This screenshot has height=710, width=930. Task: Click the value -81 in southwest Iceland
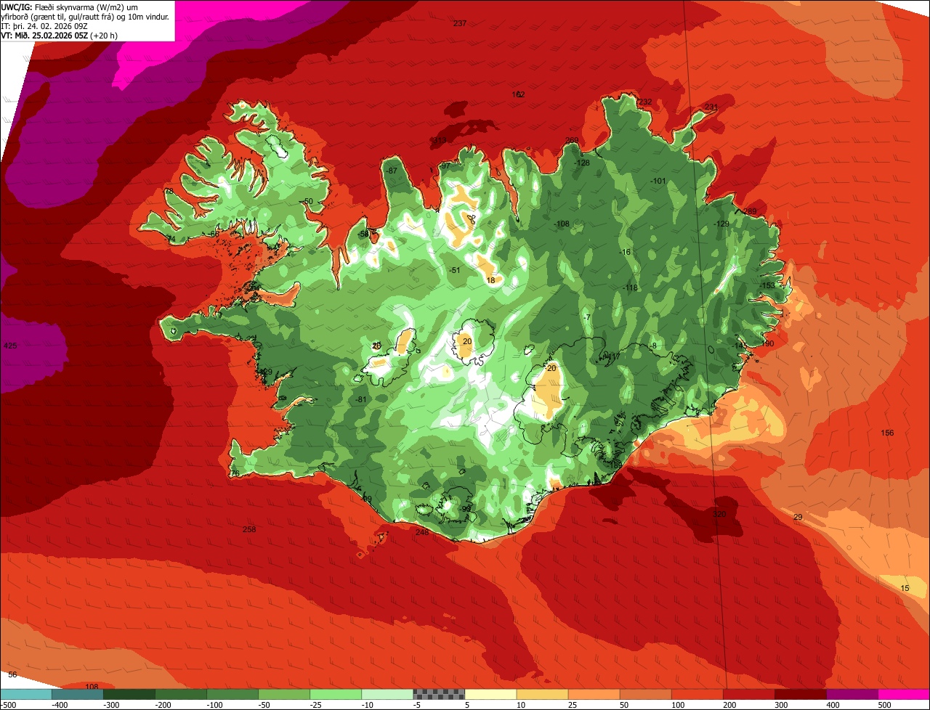pos(361,400)
